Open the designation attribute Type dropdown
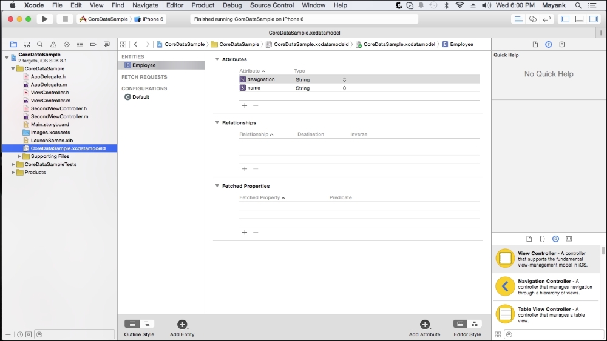The height and width of the screenshot is (341, 607). (344, 79)
